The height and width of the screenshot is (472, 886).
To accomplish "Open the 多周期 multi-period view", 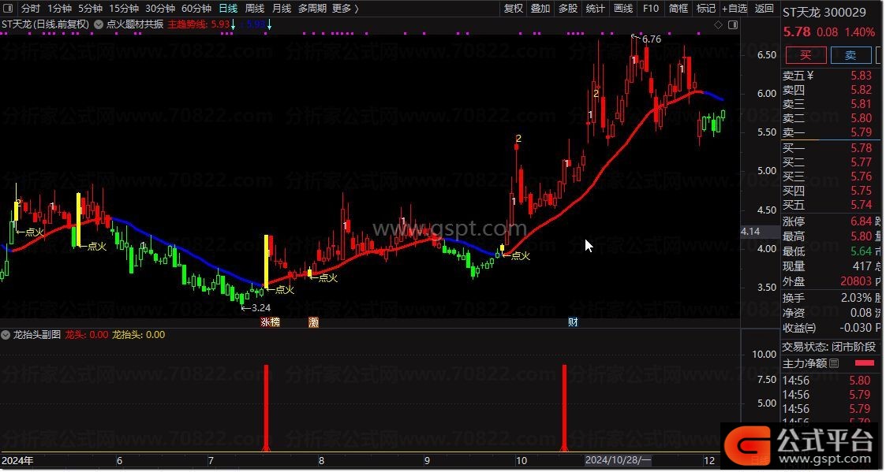I will [x=312, y=9].
